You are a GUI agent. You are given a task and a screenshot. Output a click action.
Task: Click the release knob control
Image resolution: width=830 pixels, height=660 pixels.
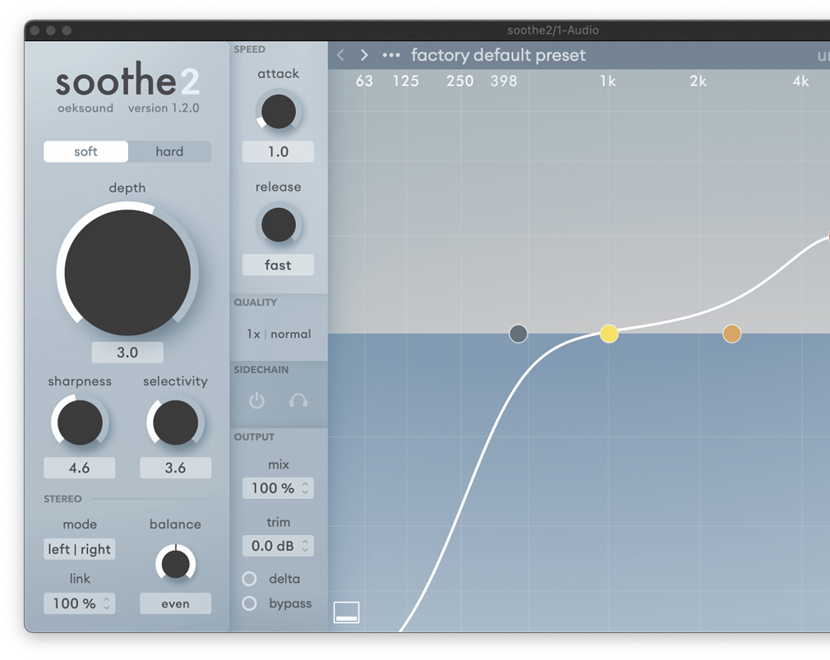pyautogui.click(x=278, y=223)
